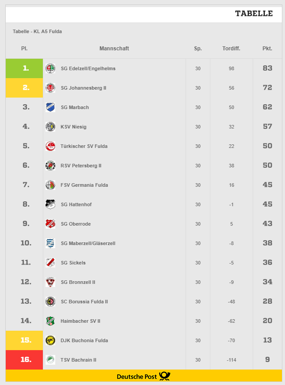The image size is (285, 385).
Task: Open FSV Germania Fulda team link
Action: [x=84, y=185]
